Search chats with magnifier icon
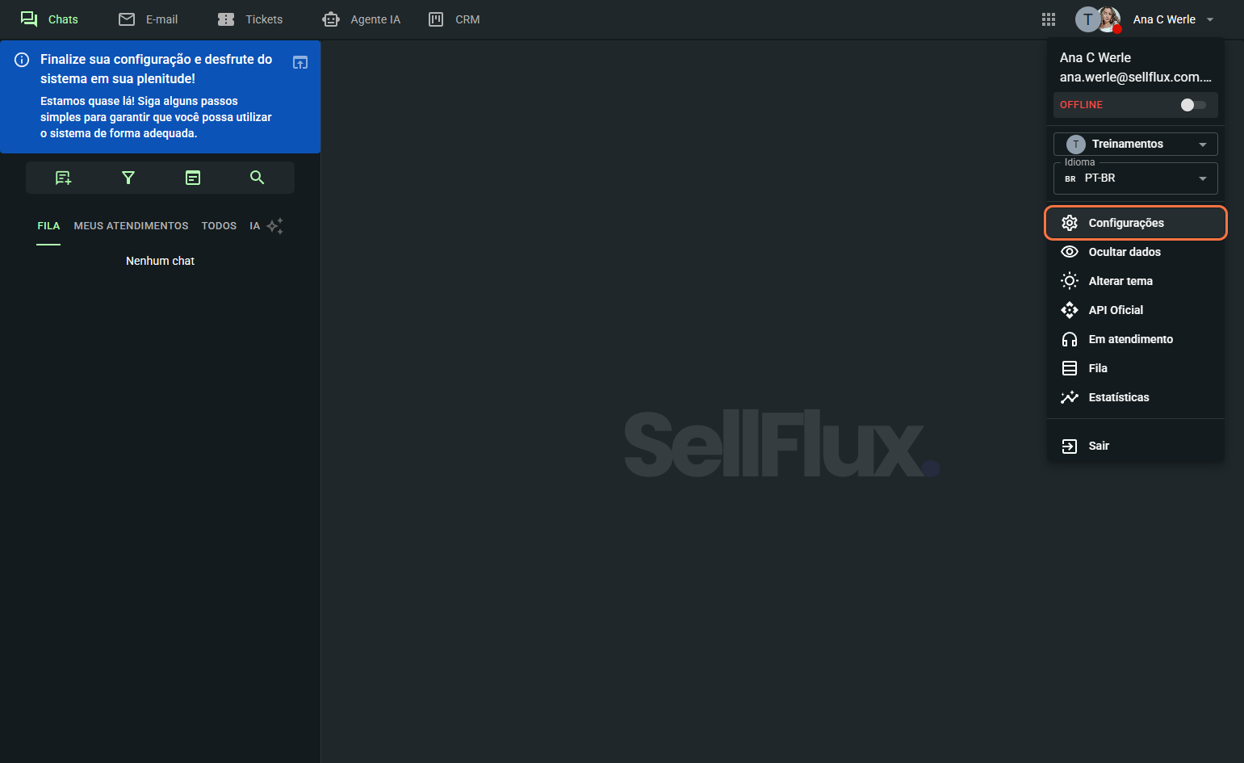Viewport: 1244px width, 763px height. pyautogui.click(x=258, y=178)
